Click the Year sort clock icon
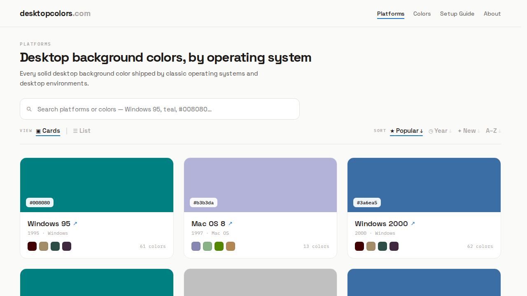 coord(431,131)
